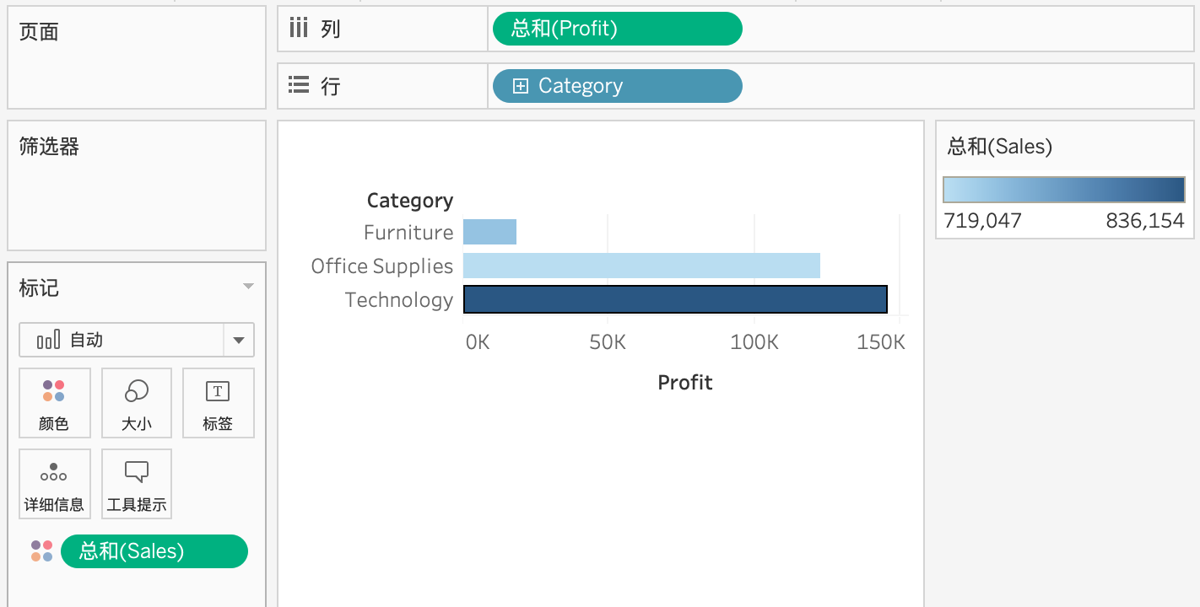Screen dimensions: 1200x607
Task: Open the 颜色 color mark card
Action: (54, 403)
